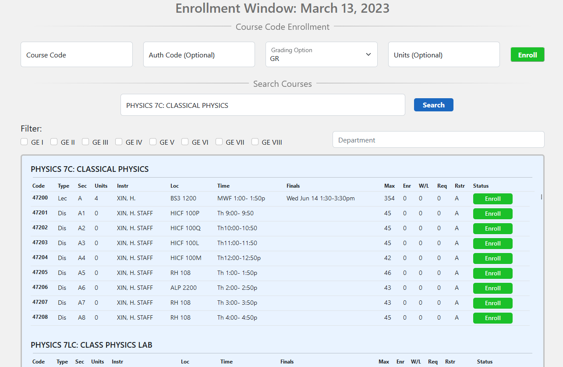The height and width of the screenshot is (367, 563).
Task: Click the Auth Code (Optional) field
Action: (x=199, y=55)
